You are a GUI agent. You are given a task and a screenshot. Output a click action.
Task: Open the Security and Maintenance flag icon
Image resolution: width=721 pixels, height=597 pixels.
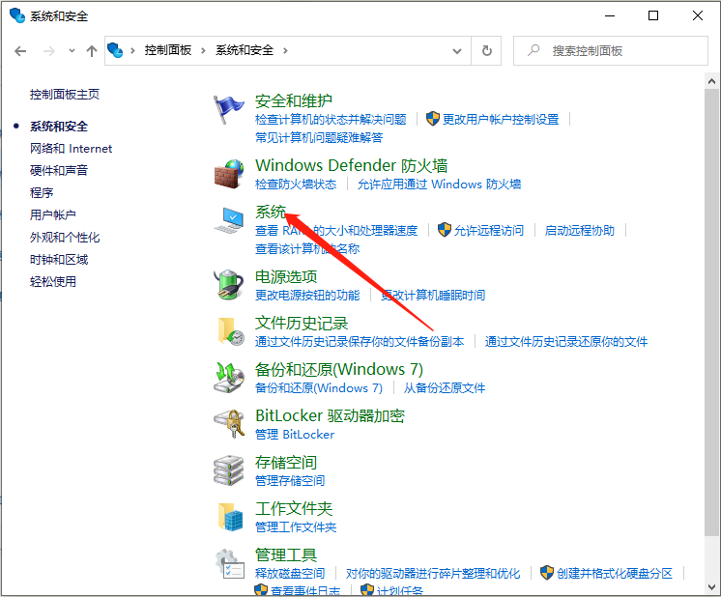pos(228,110)
